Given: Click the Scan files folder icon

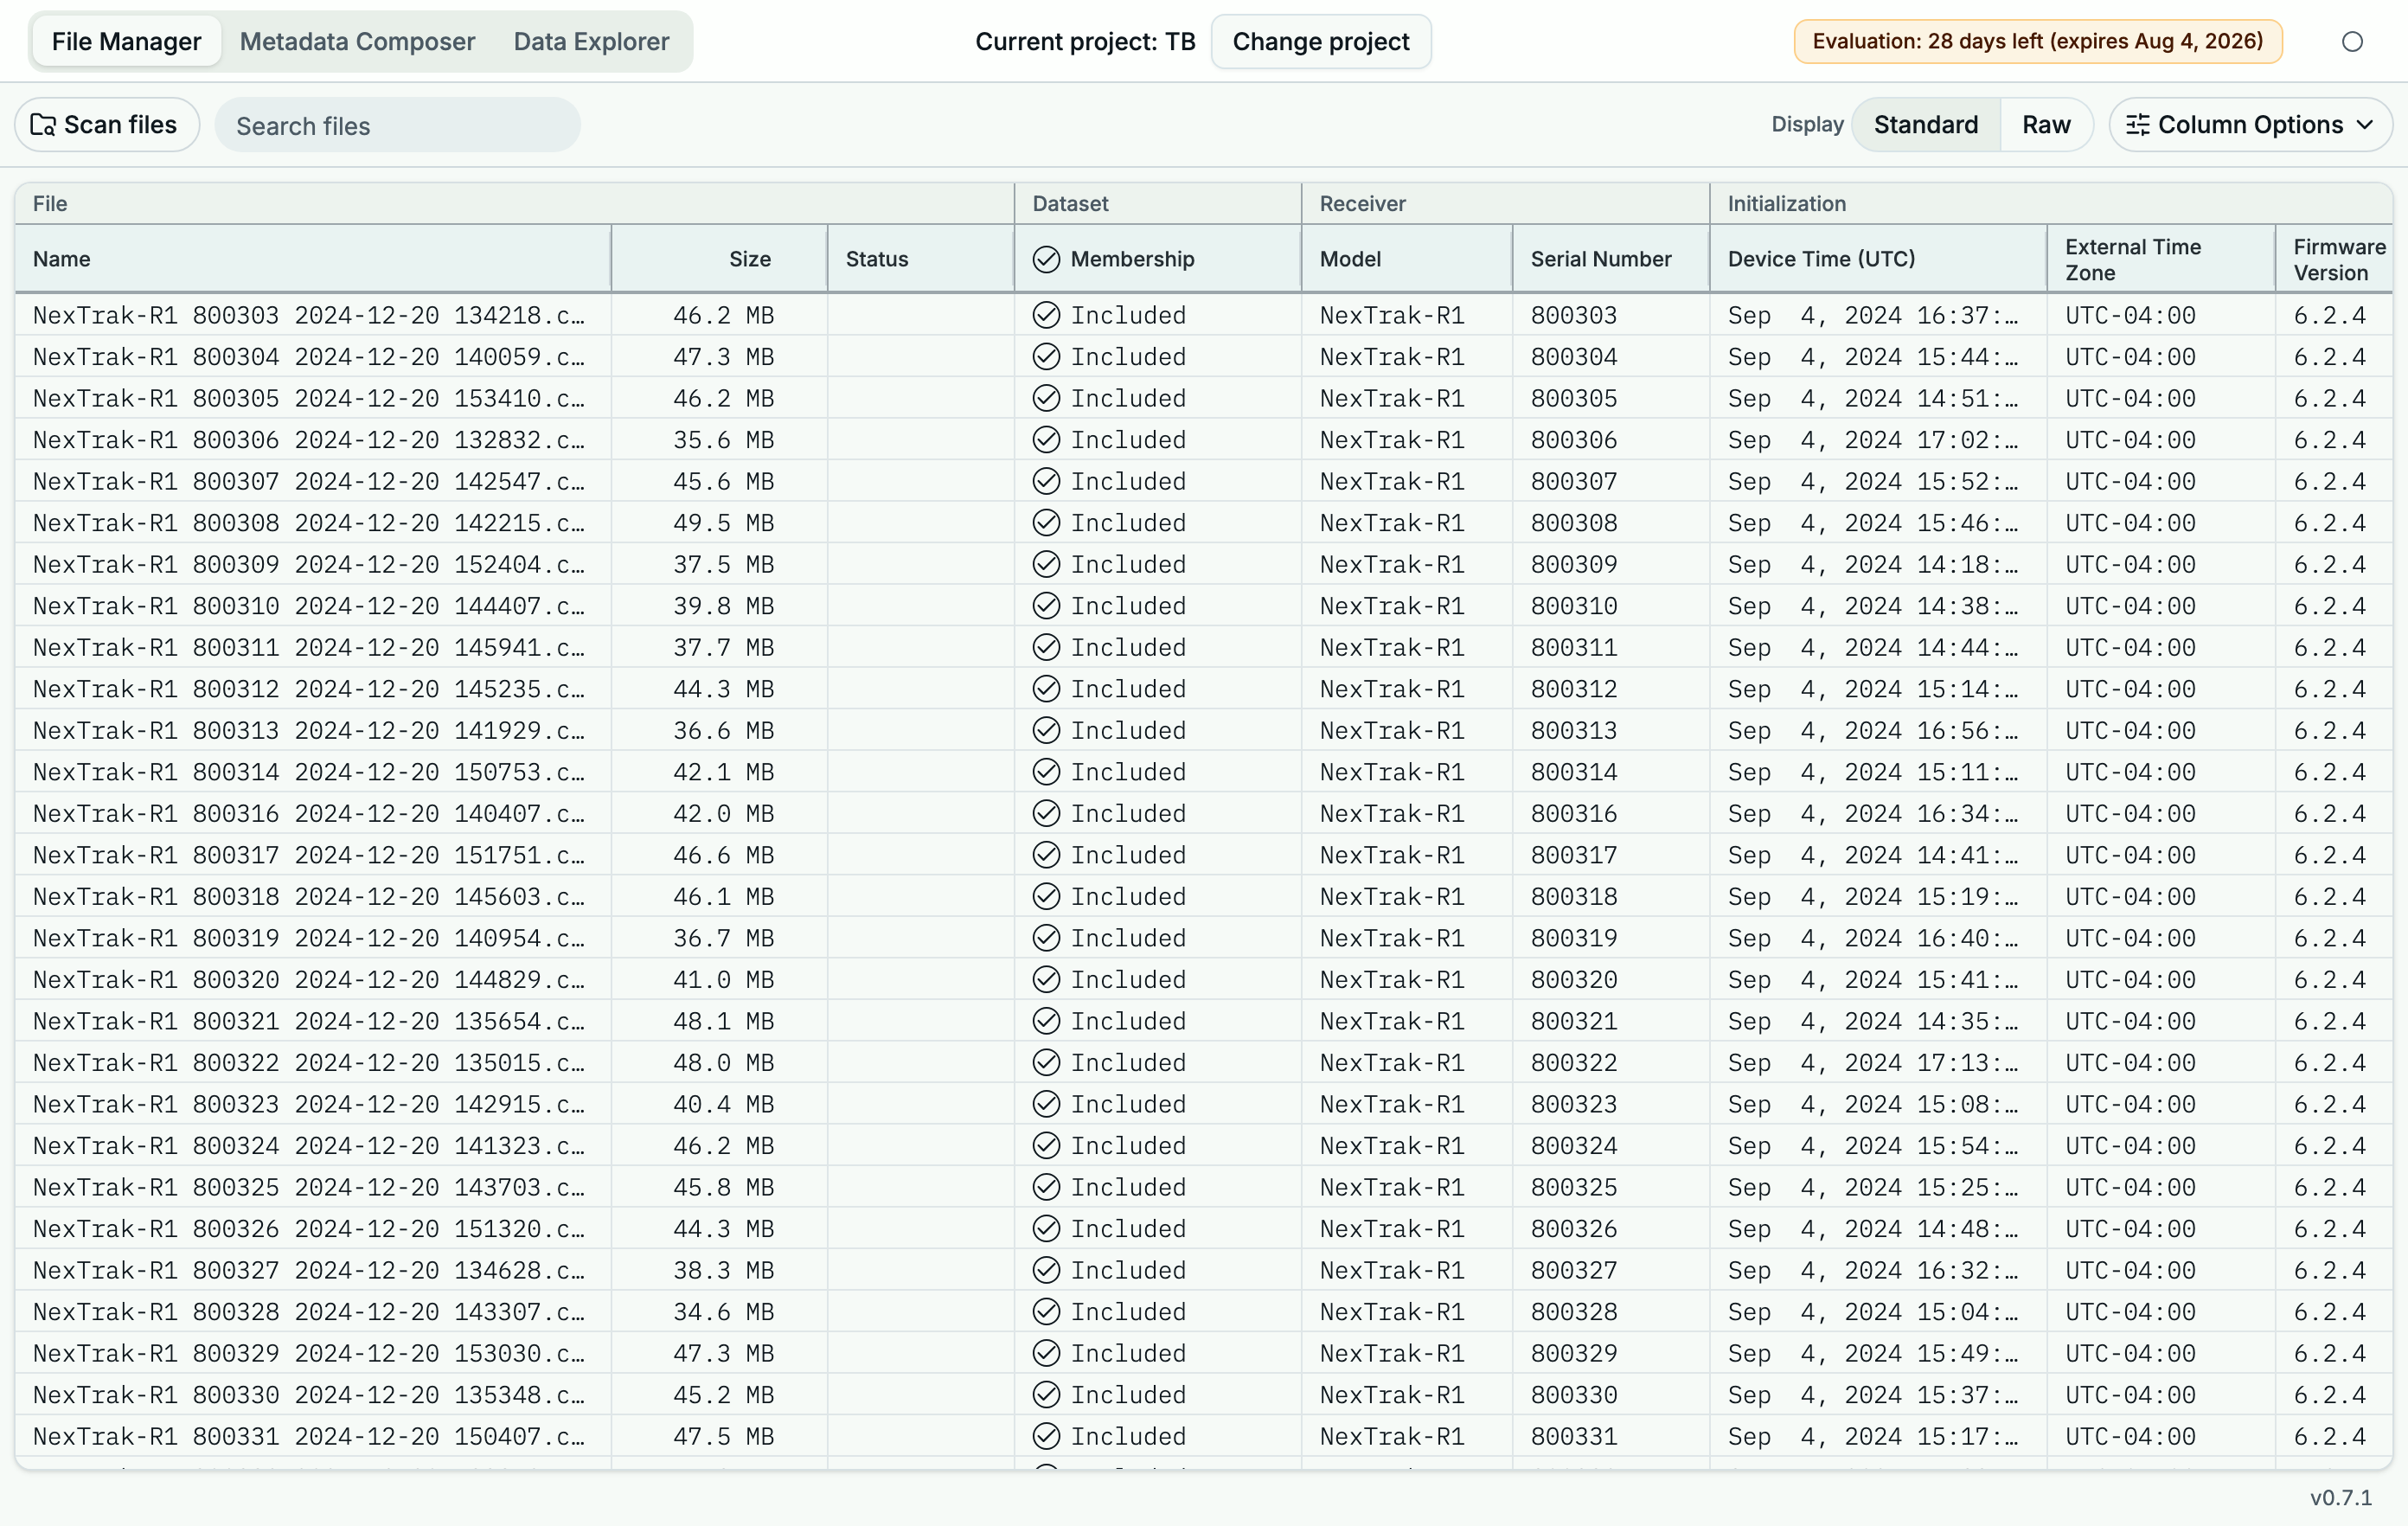Looking at the screenshot, I should pos(43,125).
